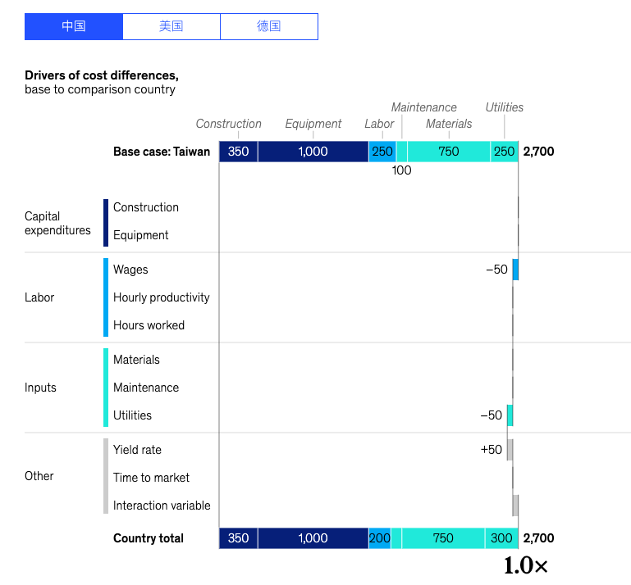
Task: Select the 中国 country tab
Action: [x=74, y=26]
